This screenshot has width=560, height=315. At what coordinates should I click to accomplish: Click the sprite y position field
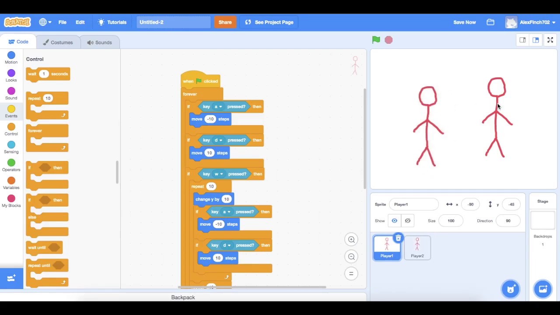[x=511, y=204]
